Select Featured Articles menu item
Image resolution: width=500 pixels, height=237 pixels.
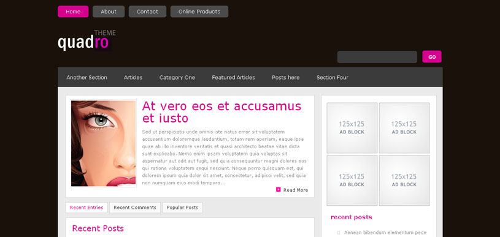click(233, 77)
